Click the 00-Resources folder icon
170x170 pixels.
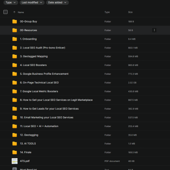14,30
